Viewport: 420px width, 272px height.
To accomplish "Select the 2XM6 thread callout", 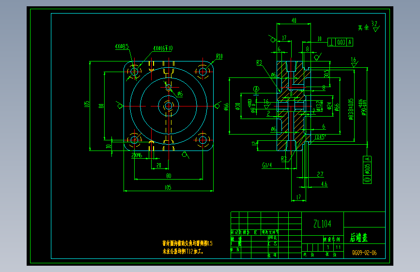I will click(137, 155).
